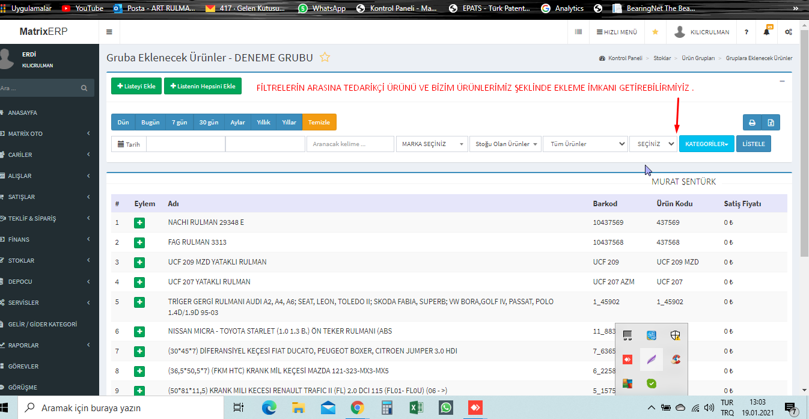Open the KATEGORİLER dropdown button
This screenshot has width=809, height=419.
[x=706, y=144]
